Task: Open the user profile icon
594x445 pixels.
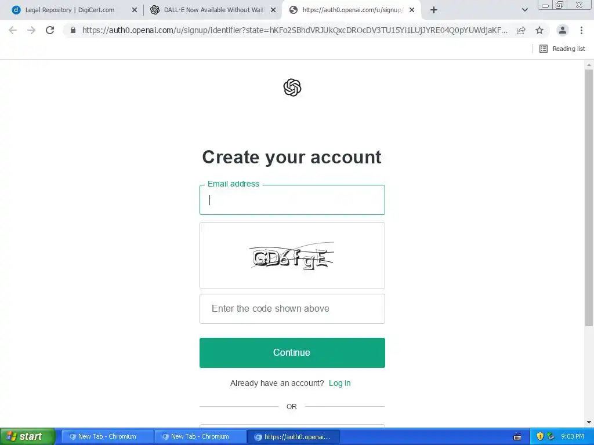Action: (563, 30)
